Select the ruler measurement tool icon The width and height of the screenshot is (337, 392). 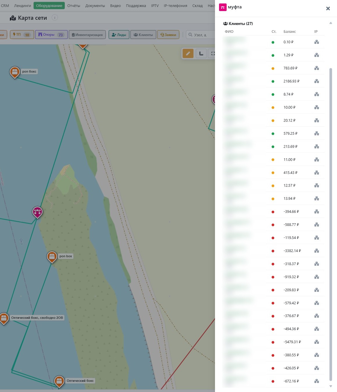tap(201, 53)
